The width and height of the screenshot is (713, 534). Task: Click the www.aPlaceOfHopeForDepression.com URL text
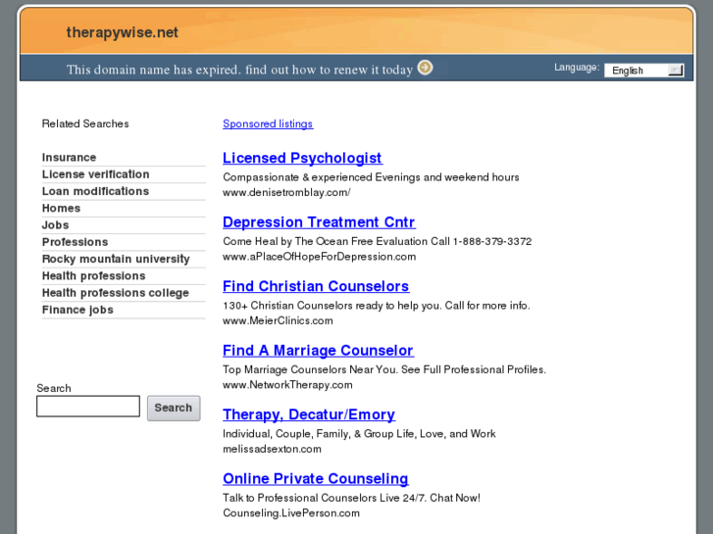(319, 257)
